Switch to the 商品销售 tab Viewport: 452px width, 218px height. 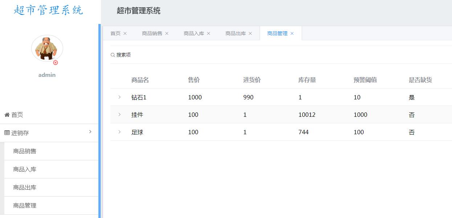click(152, 33)
